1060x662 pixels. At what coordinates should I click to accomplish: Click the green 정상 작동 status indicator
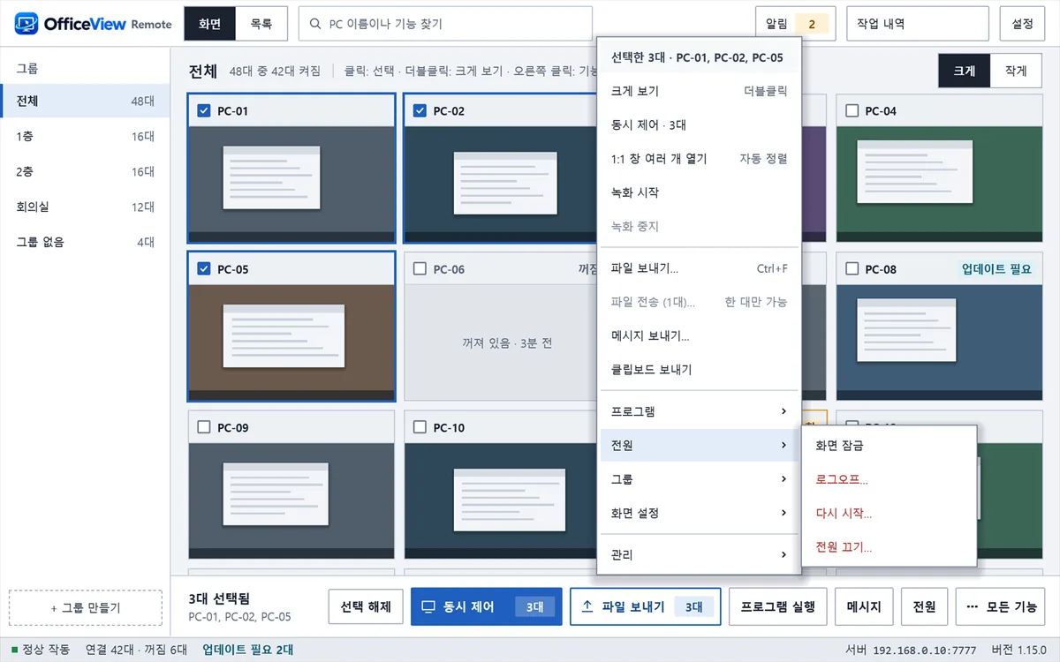(x=14, y=650)
